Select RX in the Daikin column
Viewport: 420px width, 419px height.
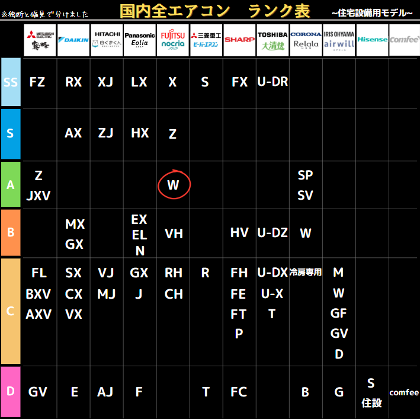73,82
